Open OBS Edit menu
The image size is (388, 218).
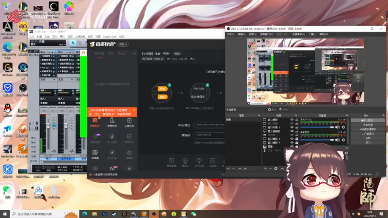pos(241,34)
